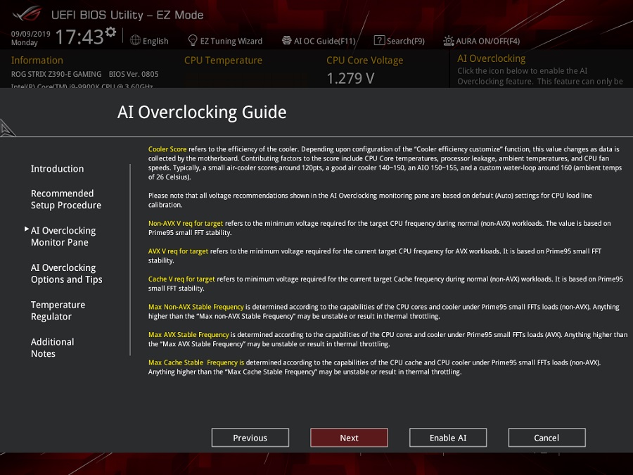Select English language option
This screenshot has height=475, width=633.
click(x=155, y=41)
